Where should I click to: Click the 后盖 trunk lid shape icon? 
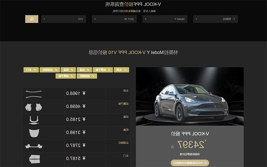click(34, 120)
